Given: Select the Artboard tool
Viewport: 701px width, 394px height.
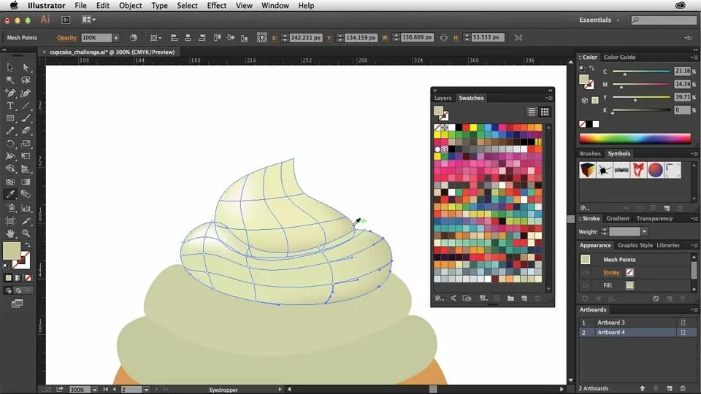Looking at the screenshot, I should pos(9,221).
